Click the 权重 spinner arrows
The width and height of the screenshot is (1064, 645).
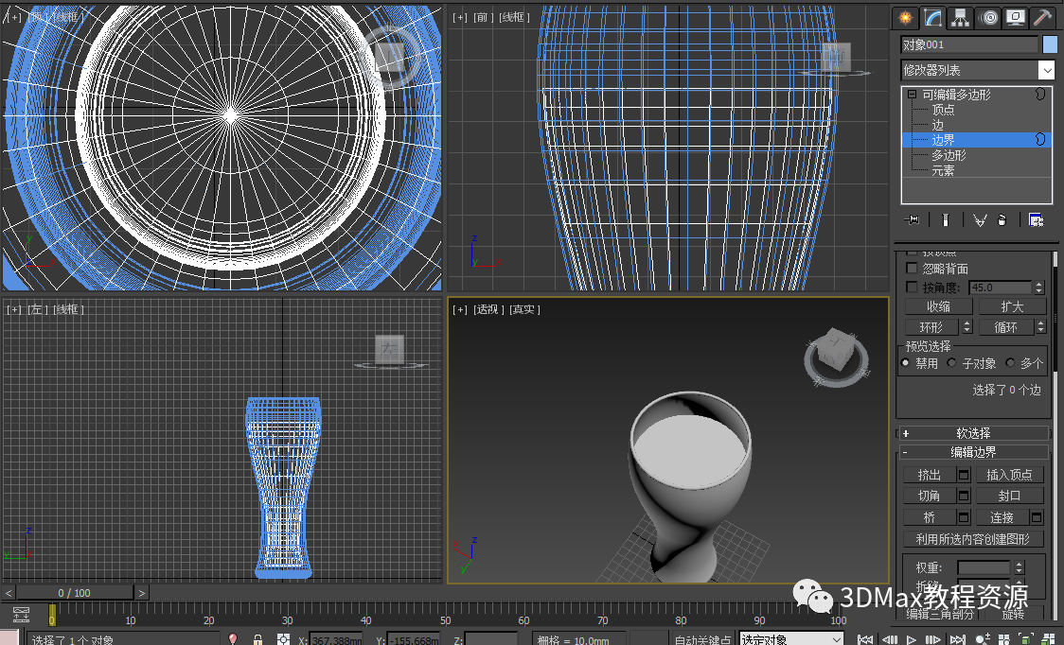click(x=1019, y=567)
